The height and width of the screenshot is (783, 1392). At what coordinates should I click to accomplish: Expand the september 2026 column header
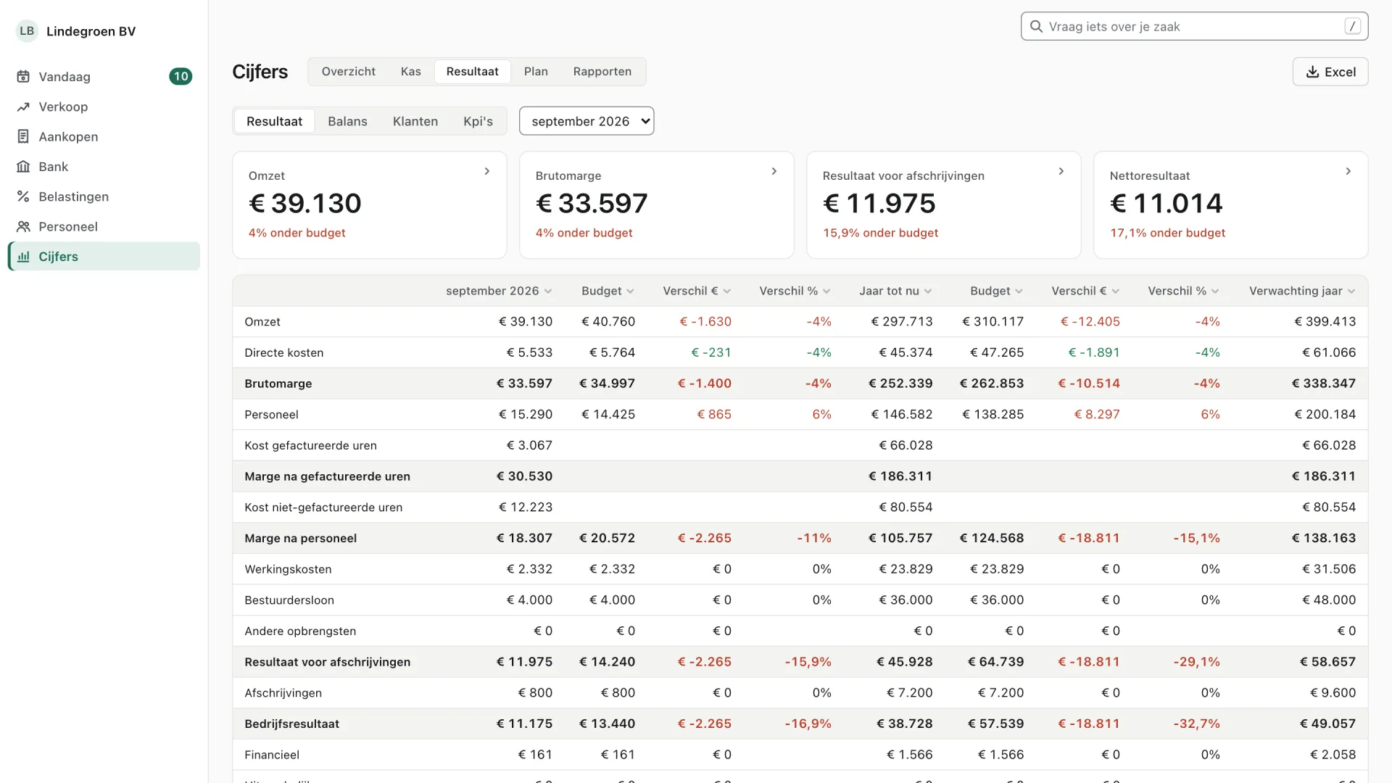499,291
